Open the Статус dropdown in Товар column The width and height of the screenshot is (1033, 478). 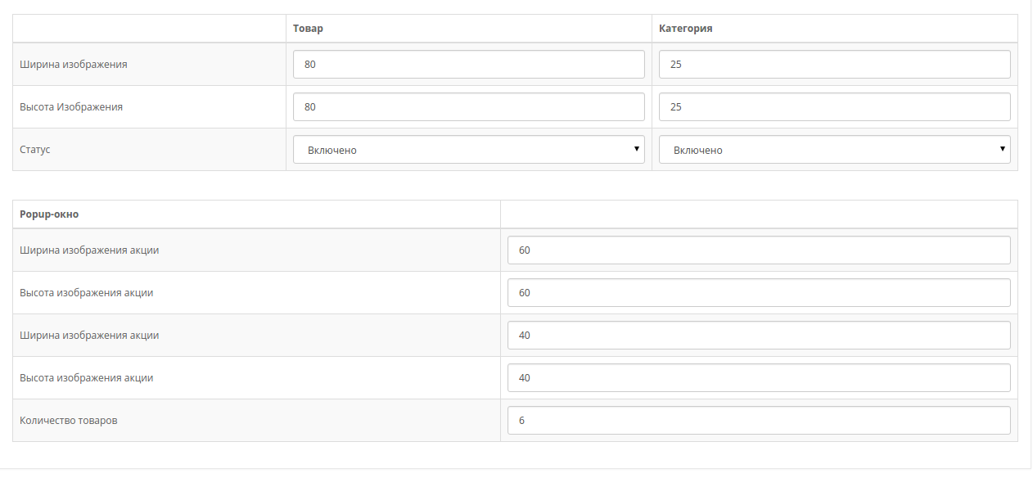[x=469, y=150]
